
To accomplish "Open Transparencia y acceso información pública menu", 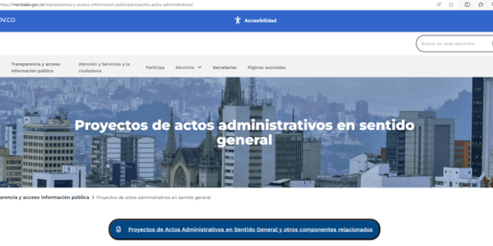I will point(35,68).
